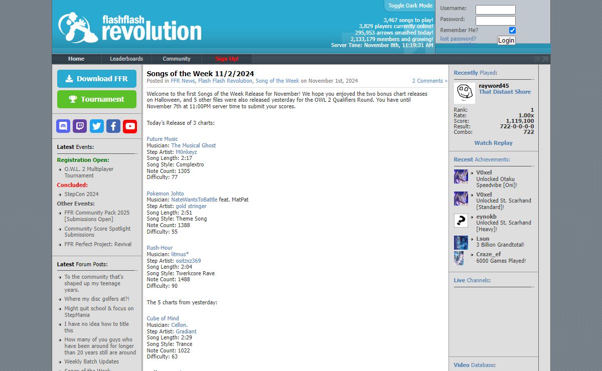This screenshot has height=371, width=602.
Task: Open the Pokemon Johto song link
Action: point(165,194)
